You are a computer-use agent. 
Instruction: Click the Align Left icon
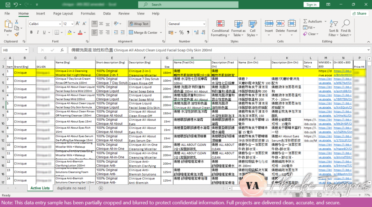94,32
